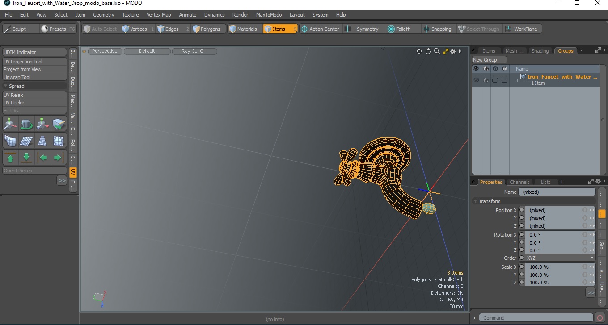Maximize the 3D viewport with expand icon

445,51
